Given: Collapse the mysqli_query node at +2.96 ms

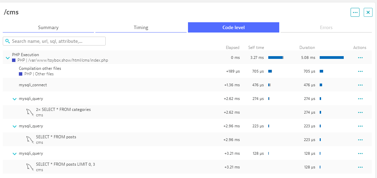Looking at the screenshot, I should pos(14,126).
